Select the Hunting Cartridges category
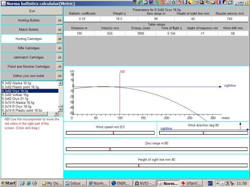 coord(28,38)
